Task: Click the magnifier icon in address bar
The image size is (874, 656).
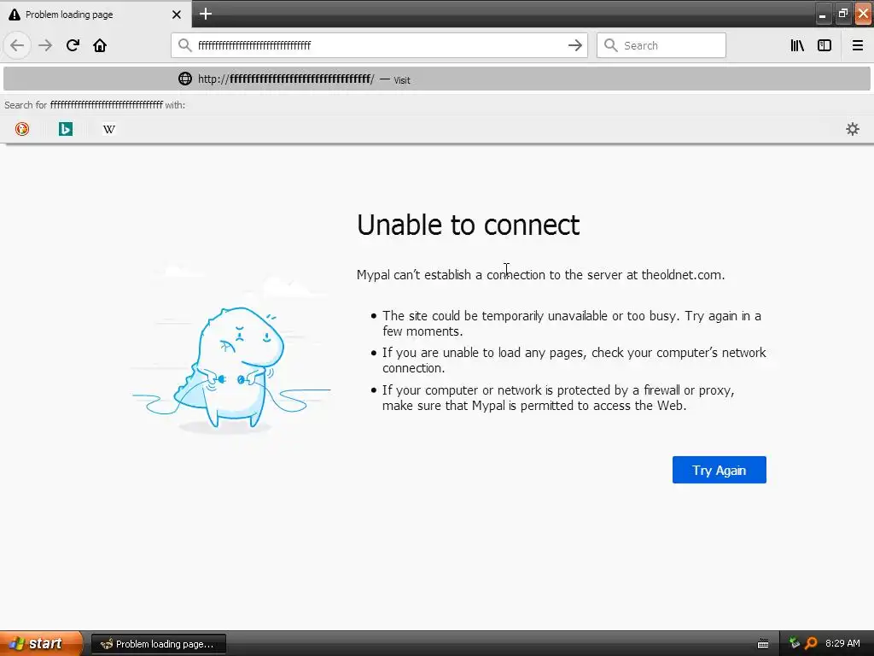Action: point(184,45)
